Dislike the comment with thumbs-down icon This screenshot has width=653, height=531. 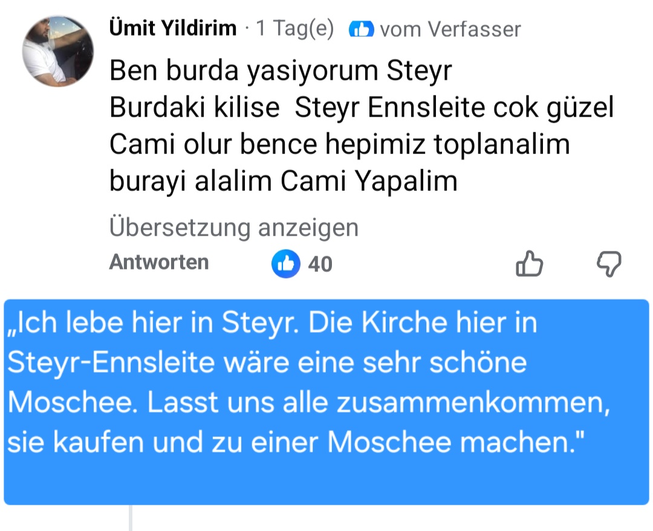[609, 264]
